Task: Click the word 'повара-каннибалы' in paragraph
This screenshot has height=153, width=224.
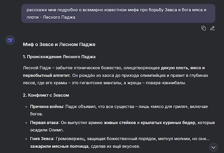Action: coord(166,83)
